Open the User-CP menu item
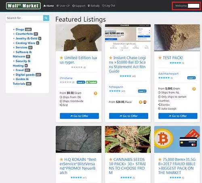Viewport: 202px width, 183px height. 63,6
